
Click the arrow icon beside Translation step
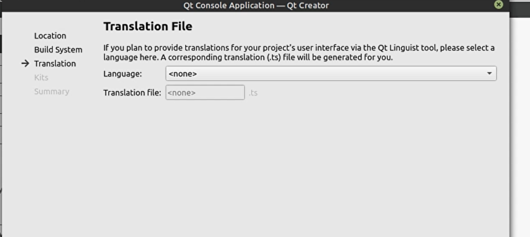25,63
